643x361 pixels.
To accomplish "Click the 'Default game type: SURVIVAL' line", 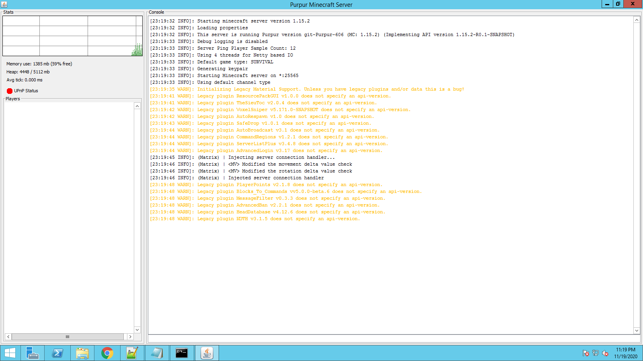I will [x=212, y=62].
